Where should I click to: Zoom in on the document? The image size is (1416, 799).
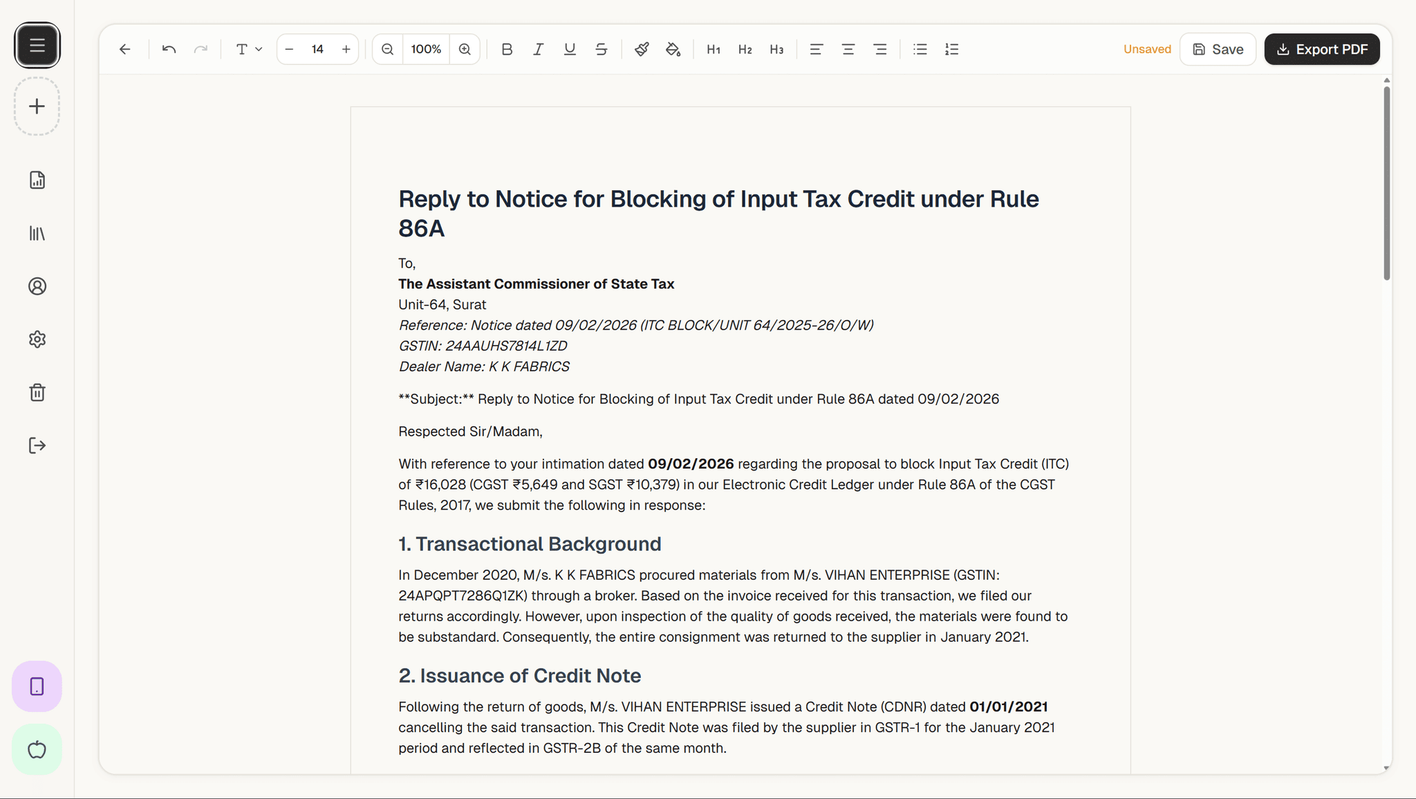pos(465,49)
